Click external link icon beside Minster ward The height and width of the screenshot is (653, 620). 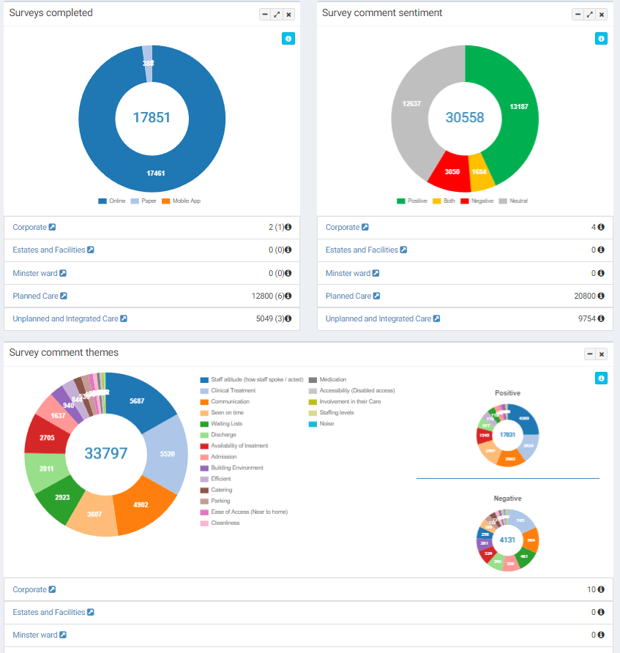[x=64, y=273]
